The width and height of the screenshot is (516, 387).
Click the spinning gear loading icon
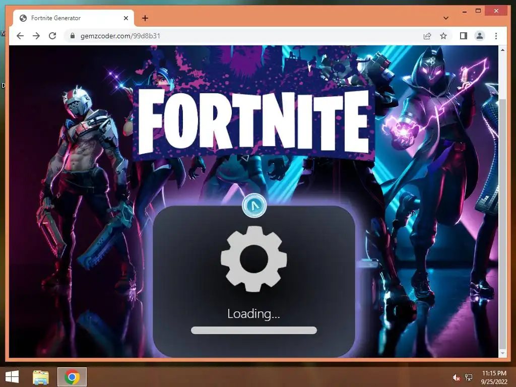point(254,259)
